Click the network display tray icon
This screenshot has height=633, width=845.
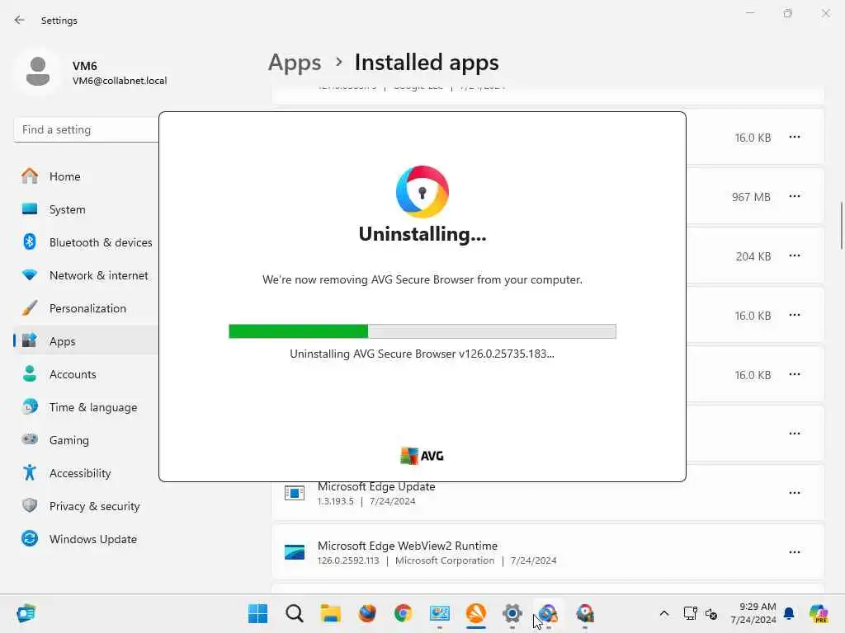(691, 613)
